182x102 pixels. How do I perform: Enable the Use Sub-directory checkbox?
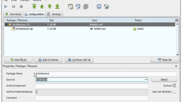[174, 92]
